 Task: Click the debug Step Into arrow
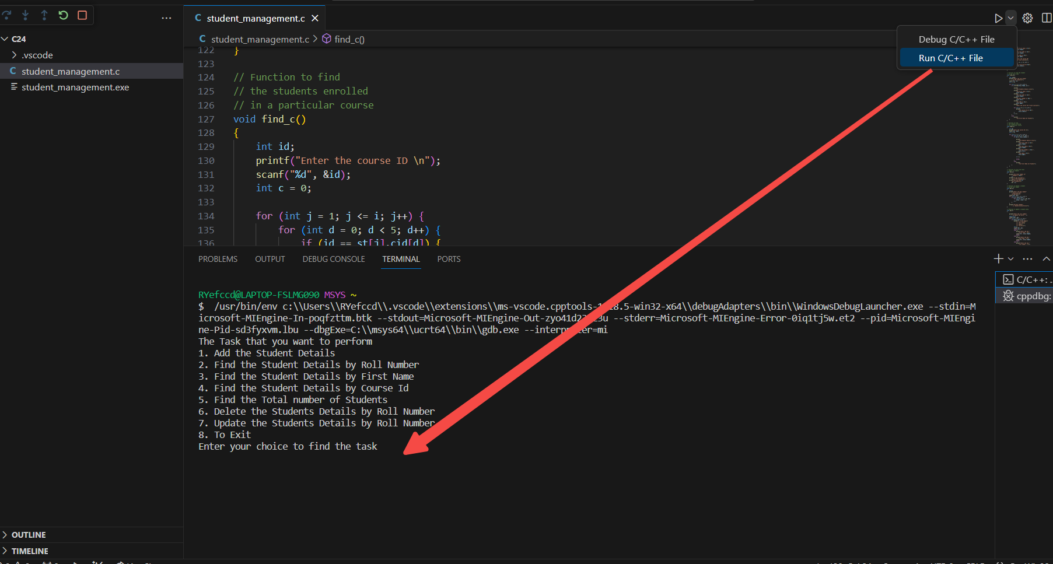point(25,15)
